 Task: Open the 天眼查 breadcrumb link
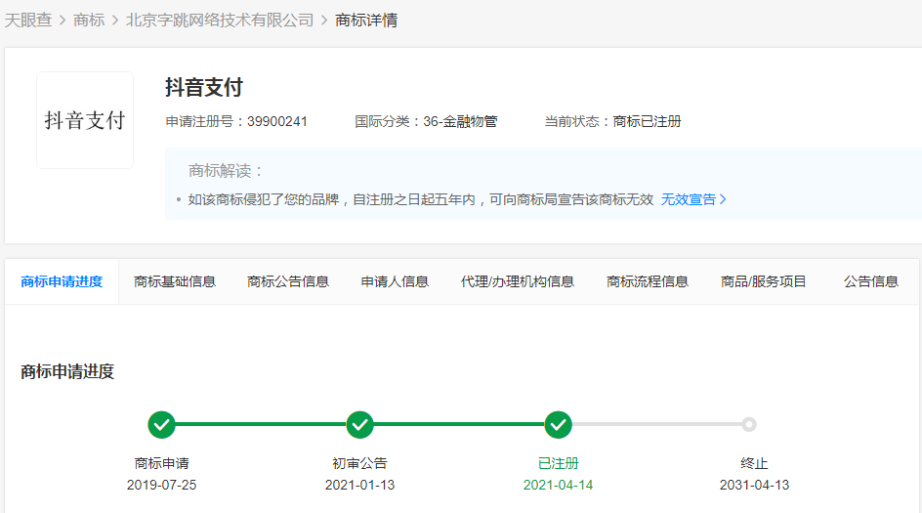coord(28,20)
